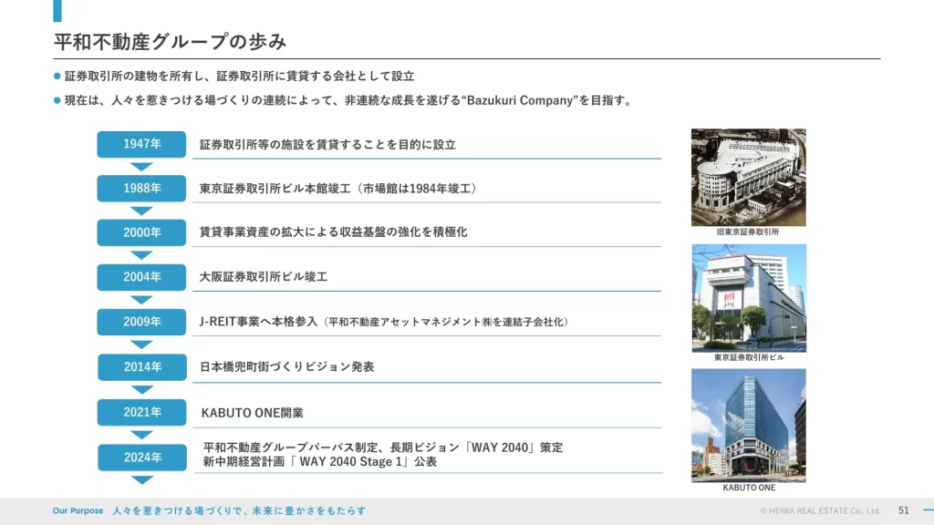
Task: Click the down arrow below the 1947年 badge
Action: coord(141,167)
